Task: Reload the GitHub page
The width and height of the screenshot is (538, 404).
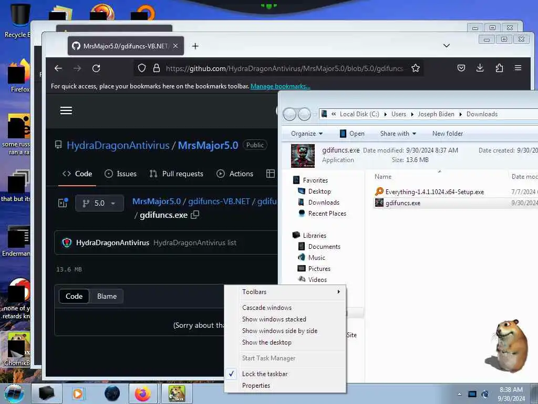Action: pos(96,68)
